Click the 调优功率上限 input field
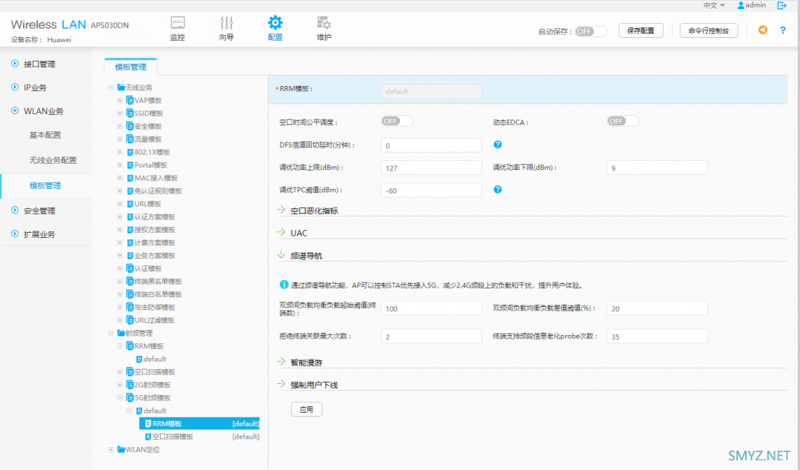The height and width of the screenshot is (470, 800). (x=431, y=168)
